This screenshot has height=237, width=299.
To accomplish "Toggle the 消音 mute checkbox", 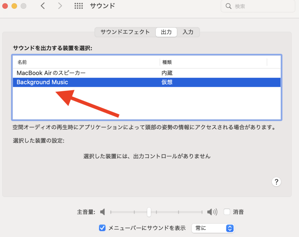I will pyautogui.click(x=227, y=212).
